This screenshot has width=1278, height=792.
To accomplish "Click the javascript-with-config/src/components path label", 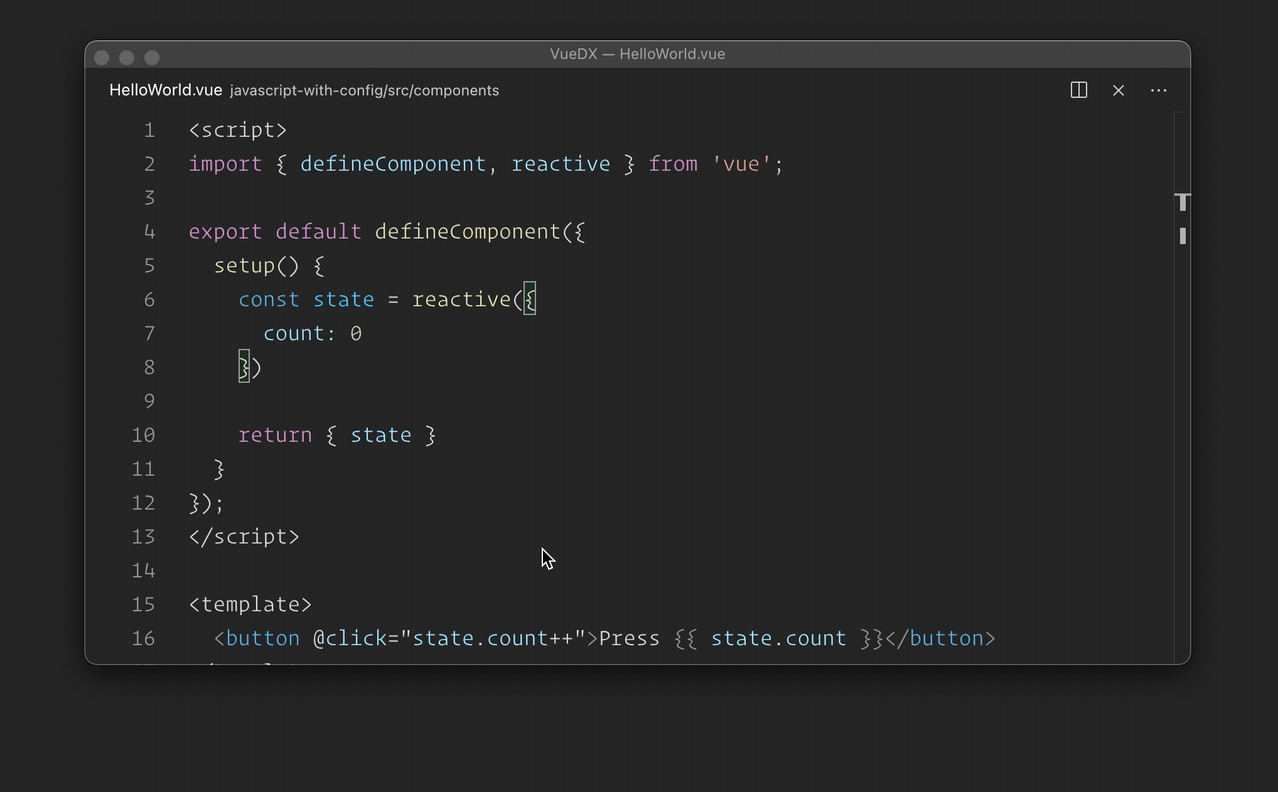I will [x=364, y=90].
